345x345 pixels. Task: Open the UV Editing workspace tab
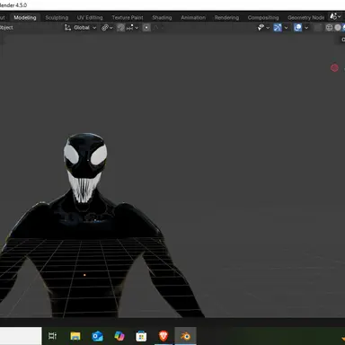tap(90, 18)
